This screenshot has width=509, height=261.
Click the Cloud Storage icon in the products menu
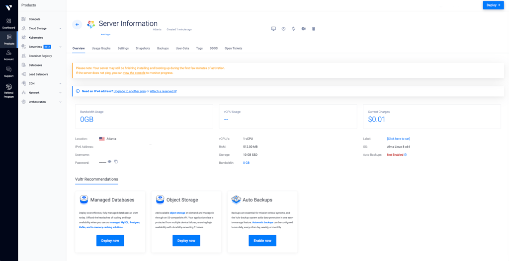24,28
